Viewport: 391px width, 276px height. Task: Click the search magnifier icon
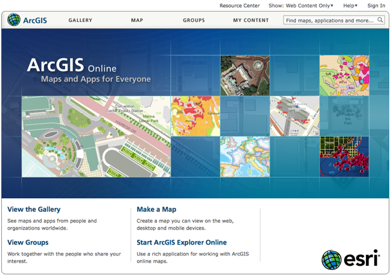point(380,20)
